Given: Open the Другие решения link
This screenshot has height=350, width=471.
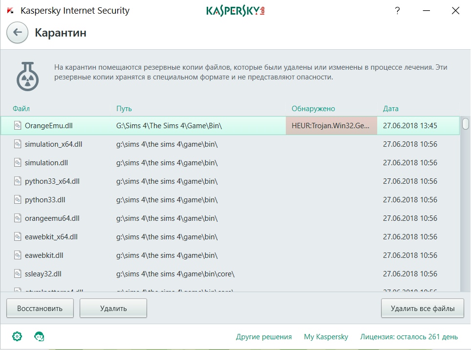Looking at the screenshot, I should click(264, 337).
